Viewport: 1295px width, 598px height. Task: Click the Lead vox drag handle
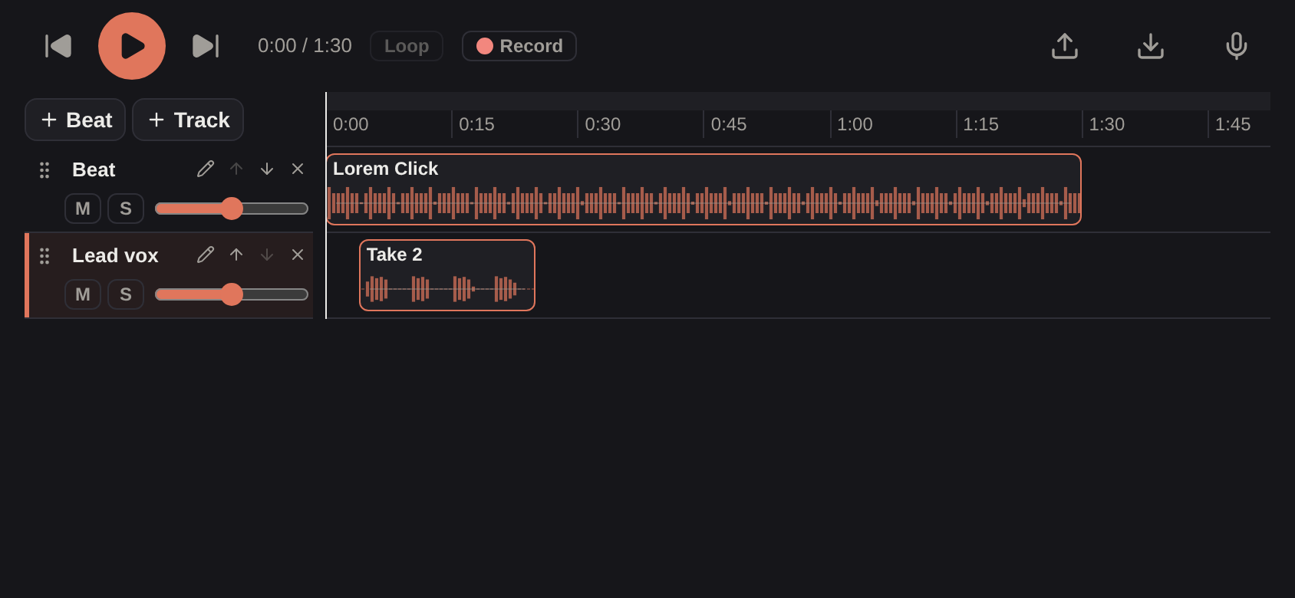pyautogui.click(x=44, y=256)
